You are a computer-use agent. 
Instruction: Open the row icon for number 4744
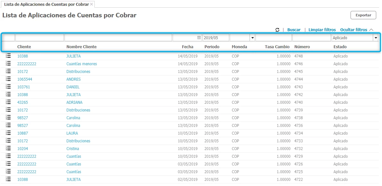(x=8, y=79)
